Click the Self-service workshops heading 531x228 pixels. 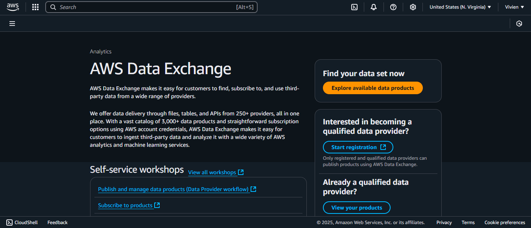[137, 170]
